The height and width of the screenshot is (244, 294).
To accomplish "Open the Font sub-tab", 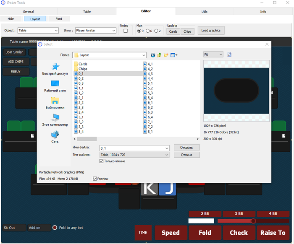I will [x=59, y=19].
